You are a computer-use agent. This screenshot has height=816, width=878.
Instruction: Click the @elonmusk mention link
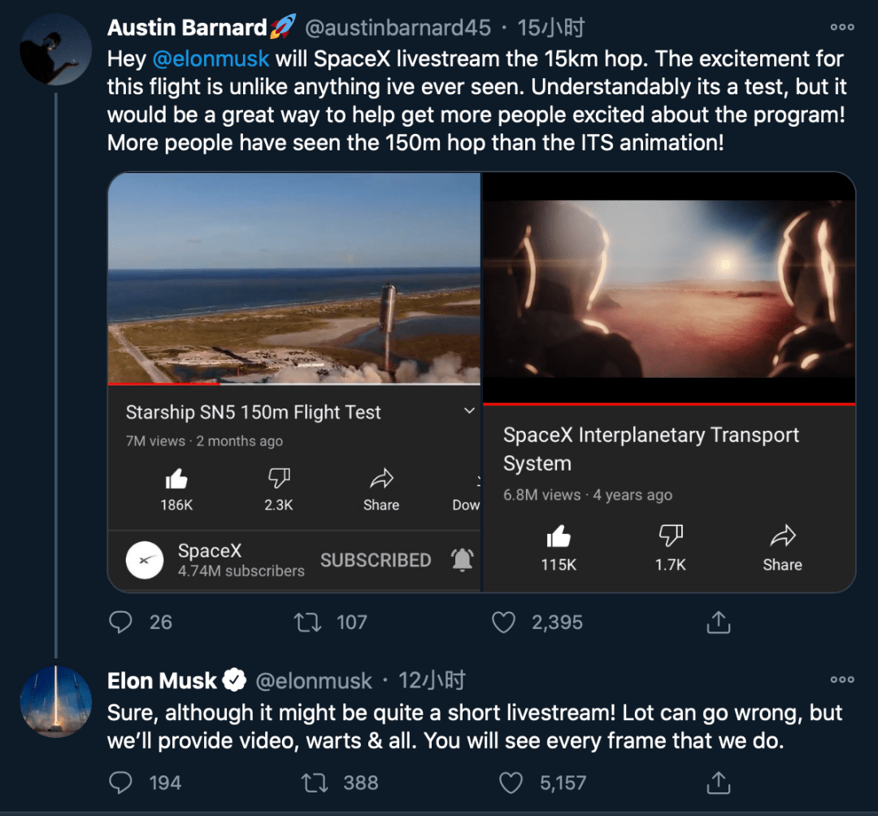click(x=211, y=59)
